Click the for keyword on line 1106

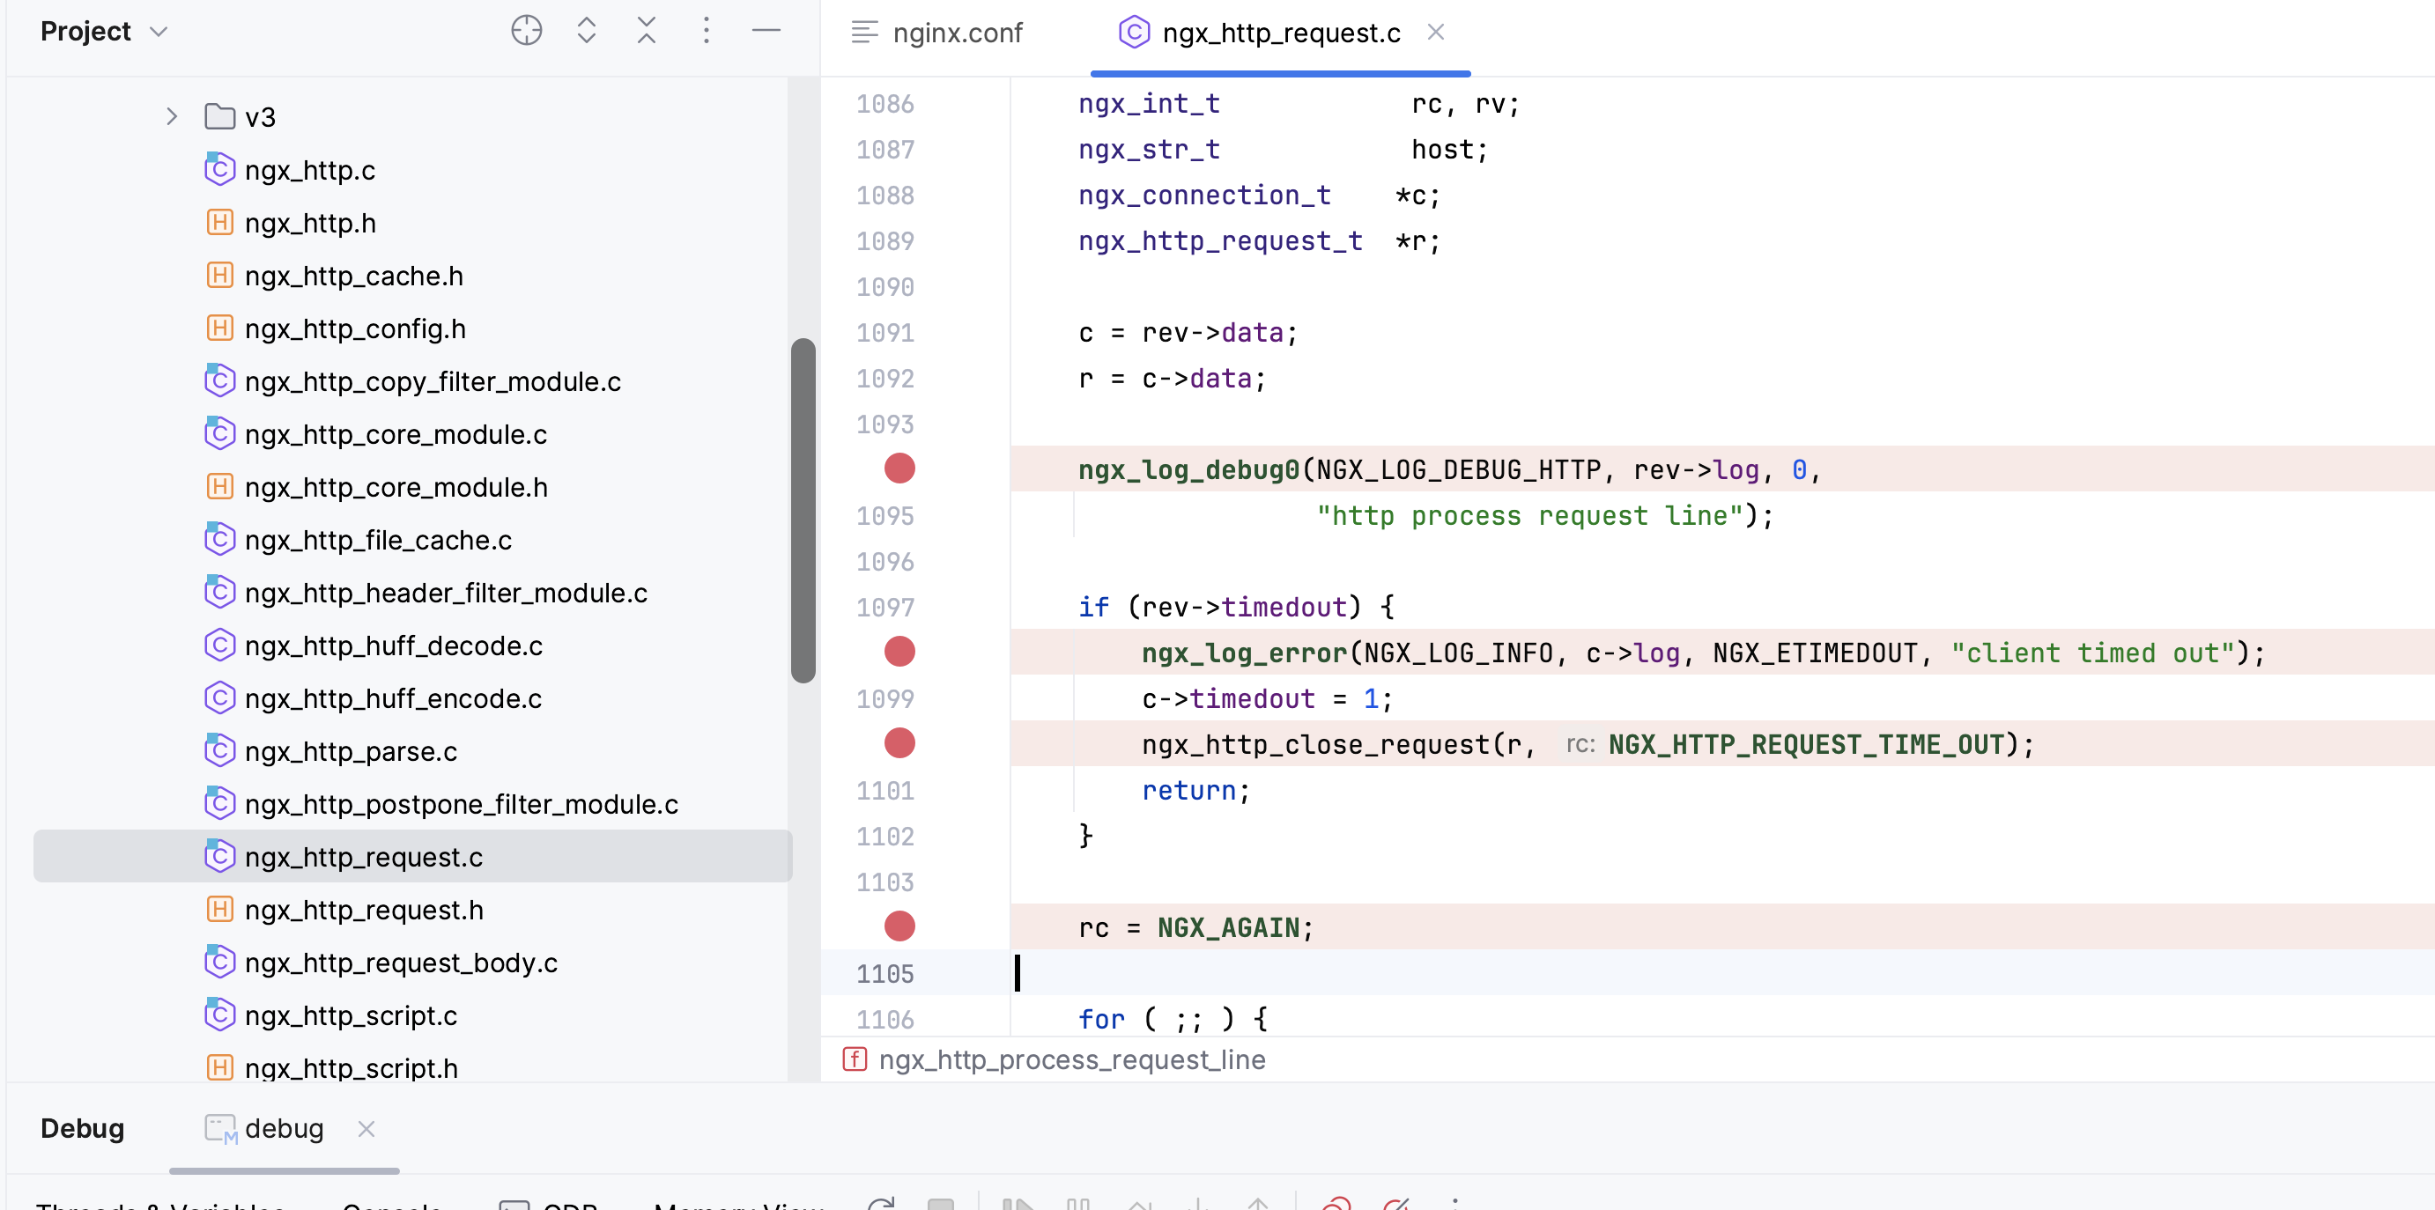(x=1101, y=1019)
